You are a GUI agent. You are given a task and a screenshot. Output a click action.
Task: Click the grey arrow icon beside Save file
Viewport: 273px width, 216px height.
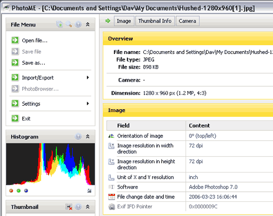(15, 52)
